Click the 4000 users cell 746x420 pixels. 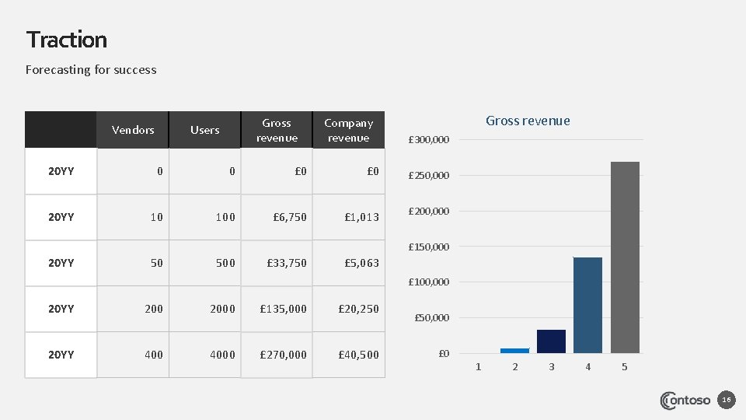point(221,355)
